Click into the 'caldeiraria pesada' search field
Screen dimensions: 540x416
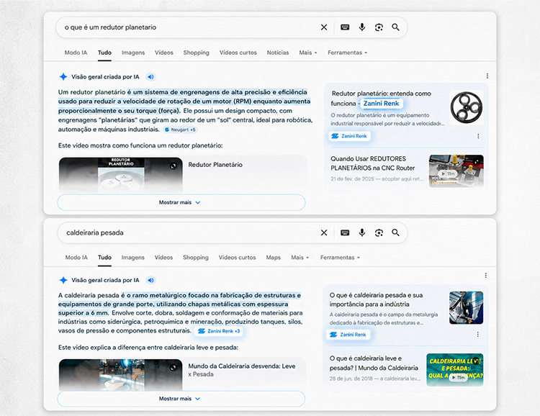click(x=189, y=232)
